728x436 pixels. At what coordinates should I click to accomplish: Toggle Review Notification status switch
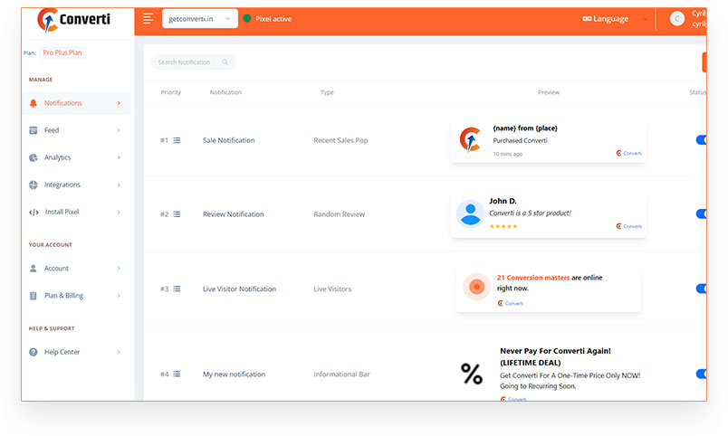click(701, 213)
